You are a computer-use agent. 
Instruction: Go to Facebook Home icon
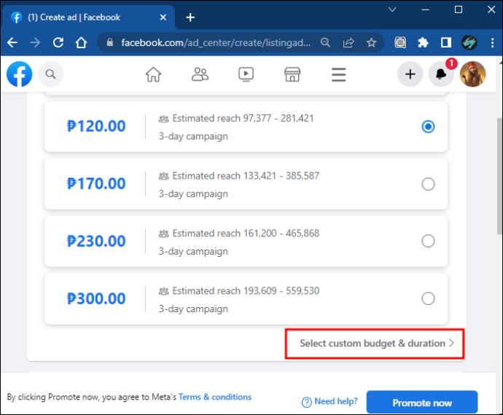click(x=153, y=74)
